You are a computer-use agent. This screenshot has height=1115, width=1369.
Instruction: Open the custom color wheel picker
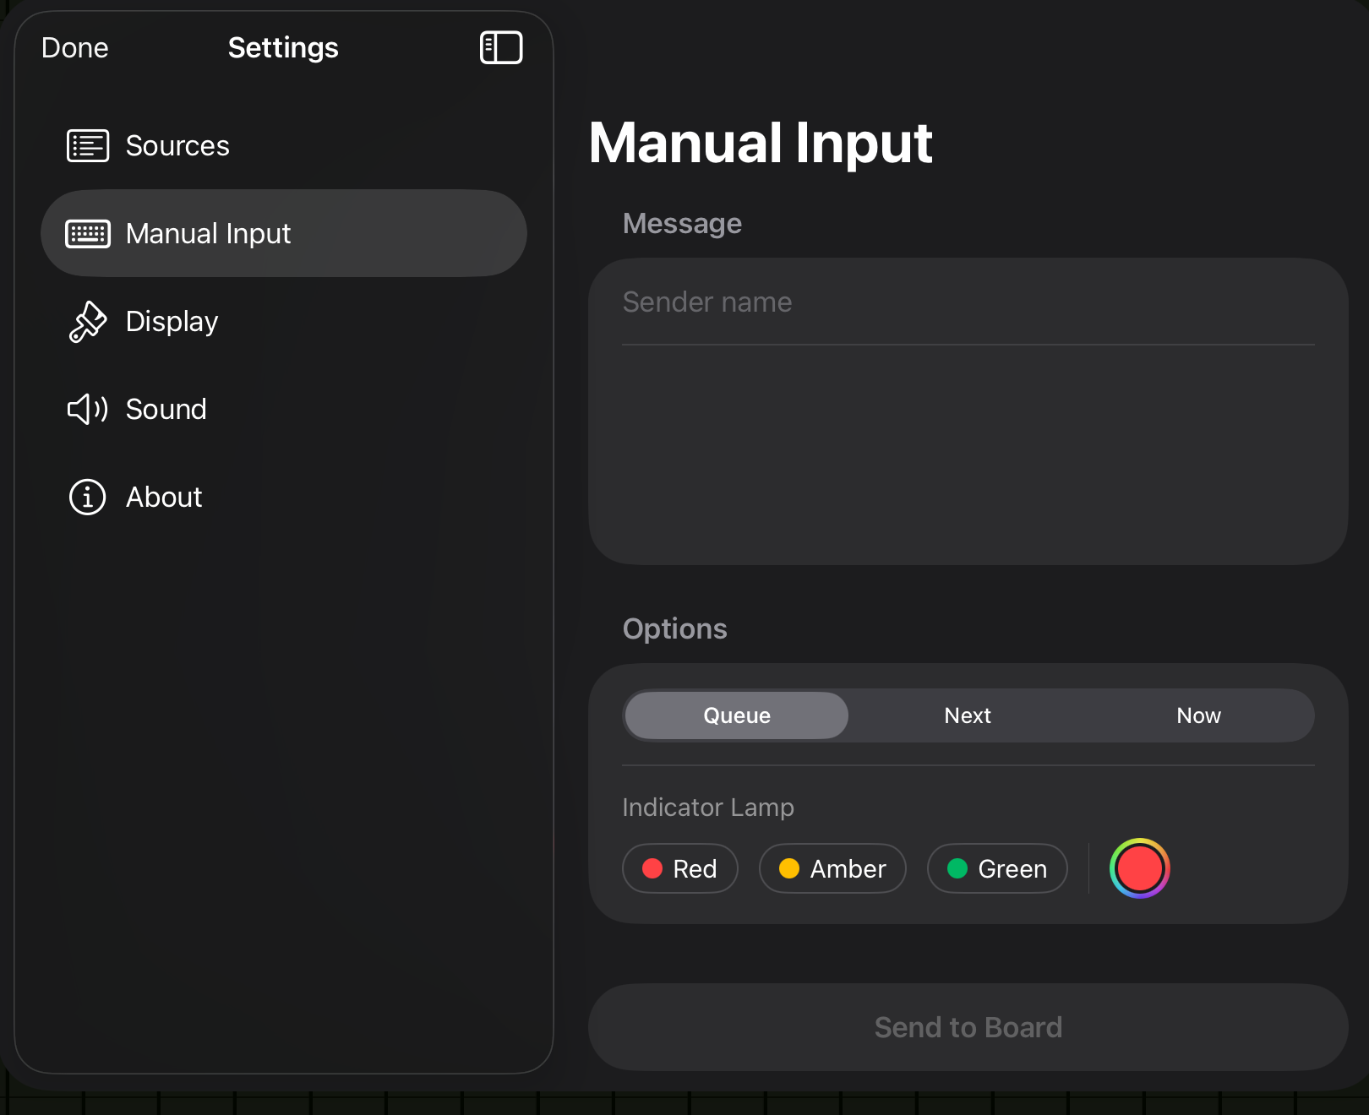coord(1140,868)
